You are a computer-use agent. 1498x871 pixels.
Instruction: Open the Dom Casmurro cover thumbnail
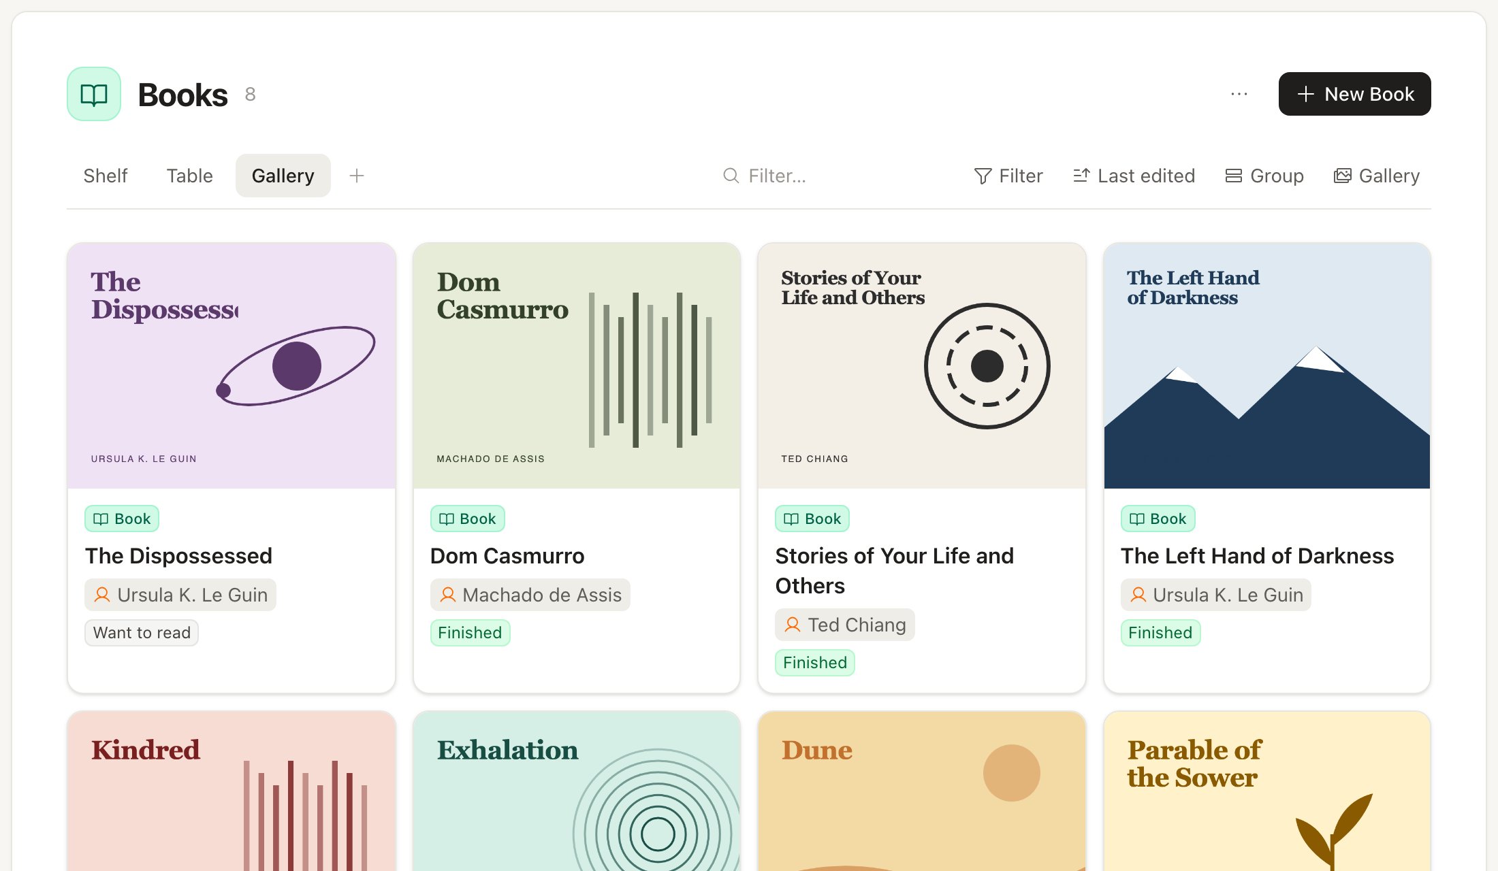point(577,366)
